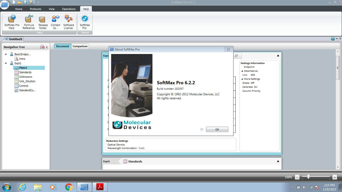The height and width of the screenshot is (192, 342).
Task: Open the Windows Start menu
Action: click(7, 187)
